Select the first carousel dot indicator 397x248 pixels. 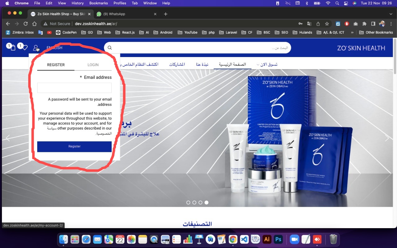(x=188, y=202)
